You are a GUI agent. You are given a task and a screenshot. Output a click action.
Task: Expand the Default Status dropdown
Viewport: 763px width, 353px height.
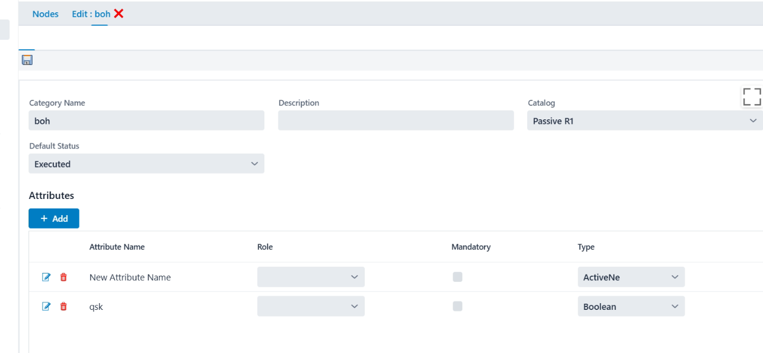pos(146,164)
